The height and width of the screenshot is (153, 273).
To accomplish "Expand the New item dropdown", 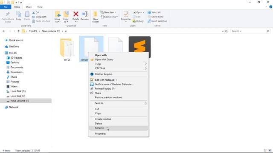I will point(108,12).
